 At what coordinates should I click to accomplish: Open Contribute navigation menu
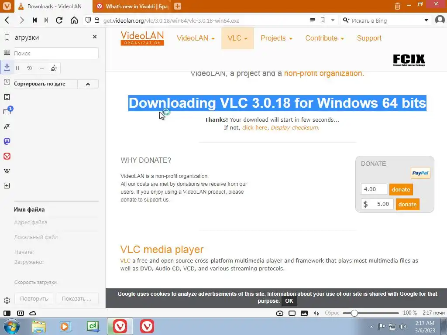point(325,38)
